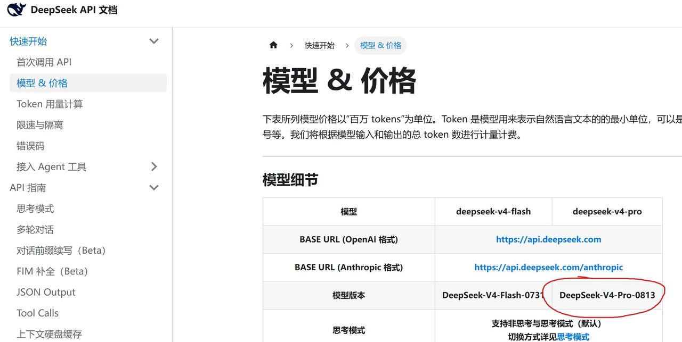Open 接入 Agent 工具 sidebar item
Viewport: 682px width, 342px height.
click(x=51, y=166)
